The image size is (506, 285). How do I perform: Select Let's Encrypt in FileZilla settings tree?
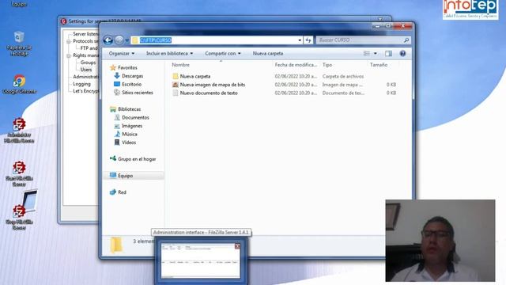click(85, 91)
